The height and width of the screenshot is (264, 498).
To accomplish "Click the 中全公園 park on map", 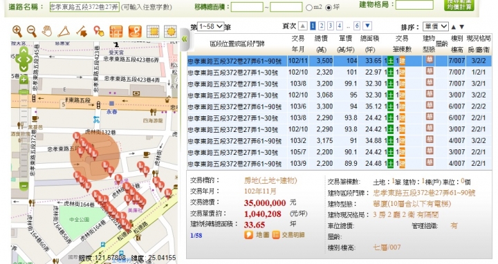I will pyautogui.click(x=80, y=220).
